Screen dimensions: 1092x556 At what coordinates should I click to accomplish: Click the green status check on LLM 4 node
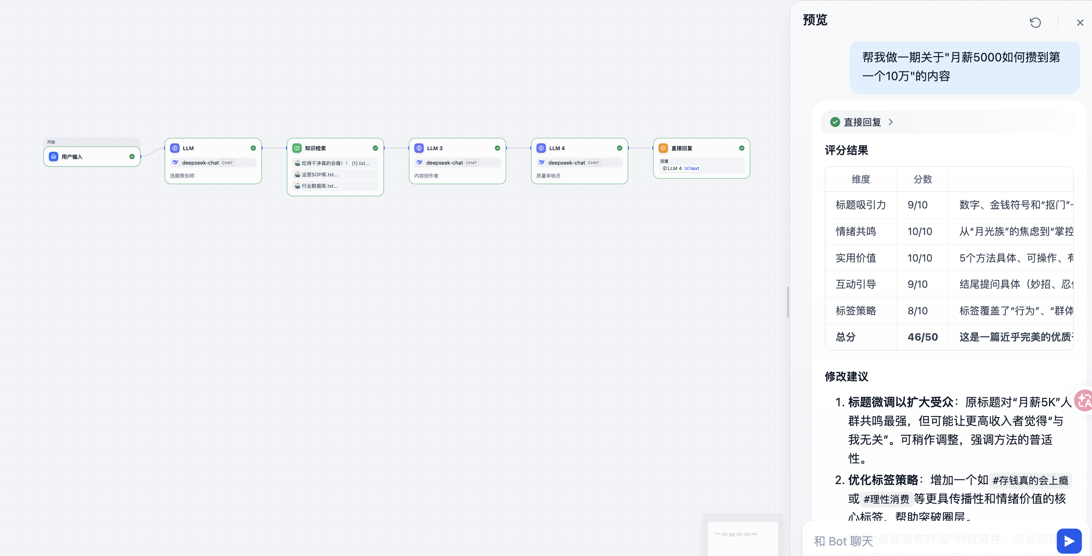click(x=619, y=148)
